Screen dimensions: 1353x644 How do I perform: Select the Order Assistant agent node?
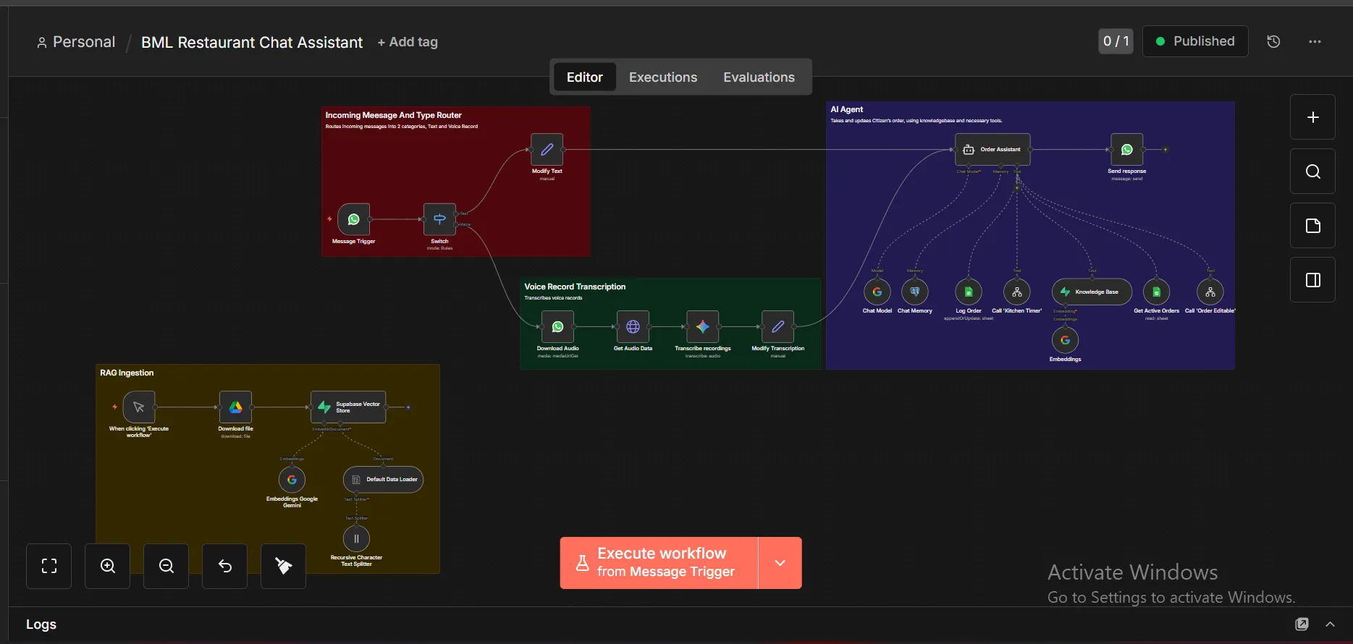click(992, 149)
